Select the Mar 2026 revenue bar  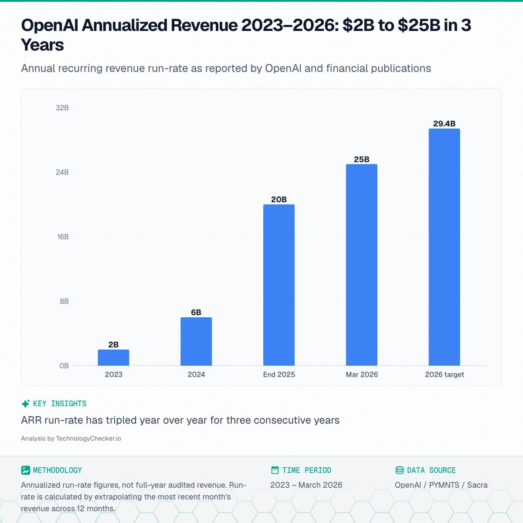click(x=362, y=265)
